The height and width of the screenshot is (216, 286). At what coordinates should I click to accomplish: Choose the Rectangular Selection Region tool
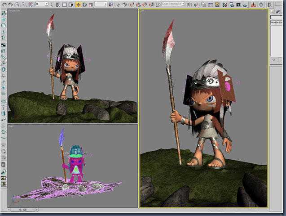pos(64,4)
